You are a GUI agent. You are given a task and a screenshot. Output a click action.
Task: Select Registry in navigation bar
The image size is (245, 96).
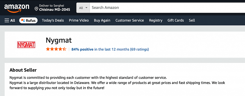pyautogui.click(x=156, y=20)
